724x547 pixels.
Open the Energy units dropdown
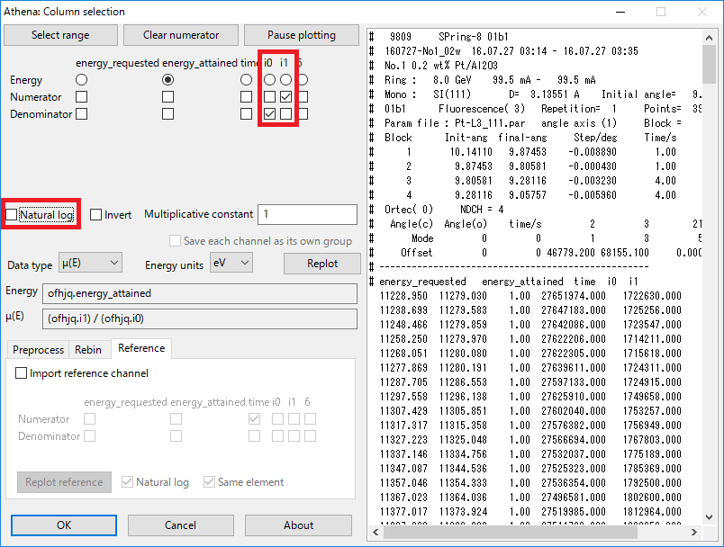231,263
